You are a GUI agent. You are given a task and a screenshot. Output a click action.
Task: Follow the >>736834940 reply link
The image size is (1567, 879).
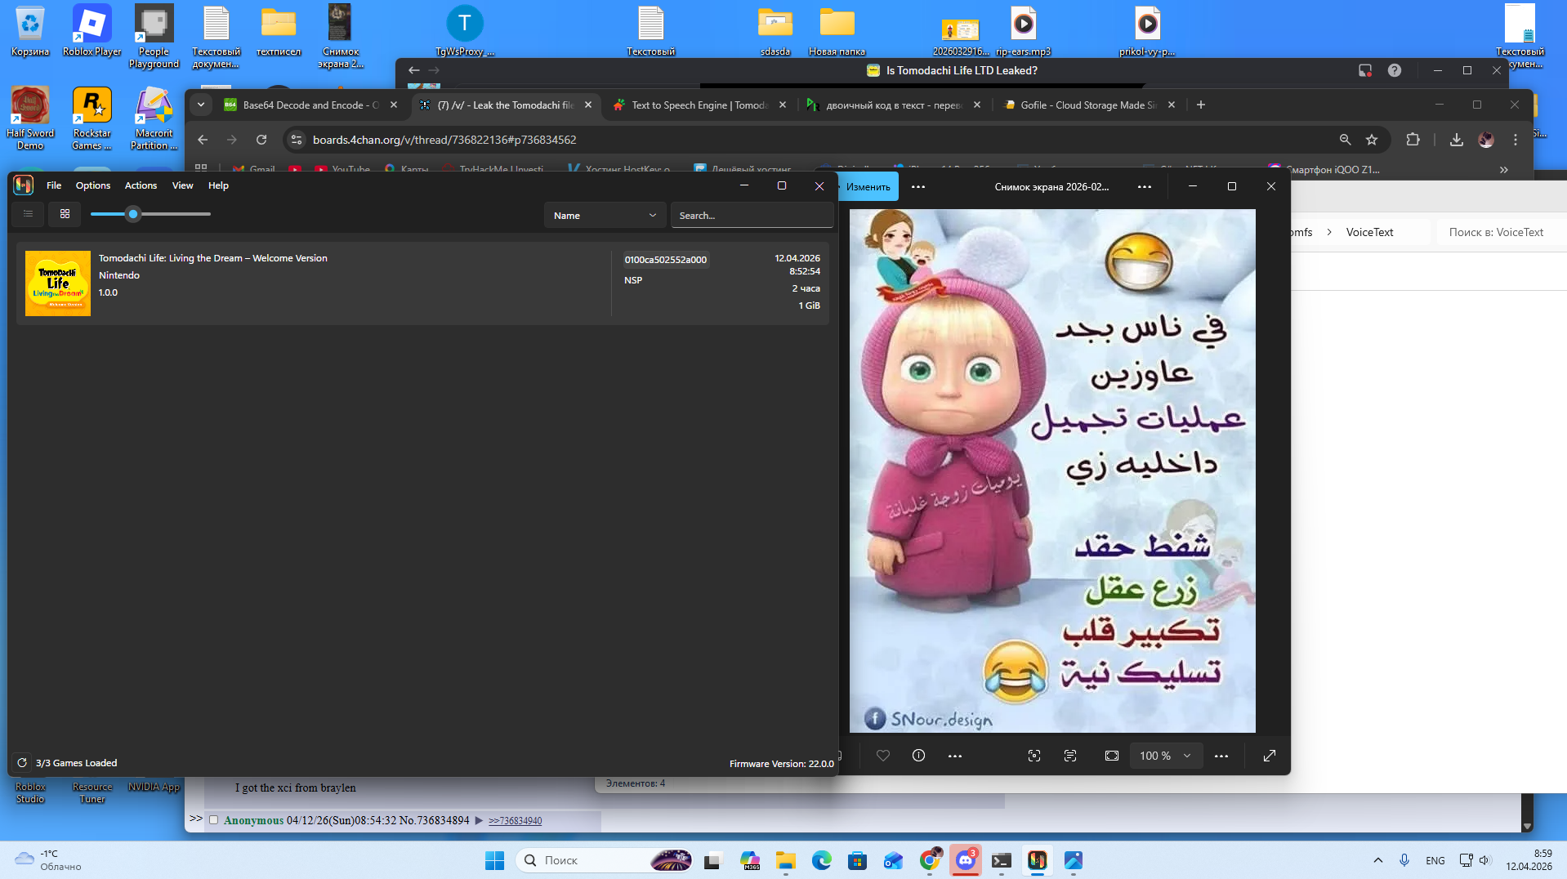pos(515,820)
